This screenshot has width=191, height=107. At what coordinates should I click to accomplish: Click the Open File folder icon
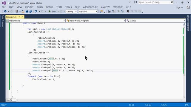pyautogui.click(x=23, y=11)
